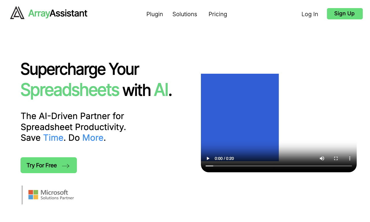Viewport: 370px width, 222px height.
Task: Open the video's three-dot options menu
Action: pos(350,158)
